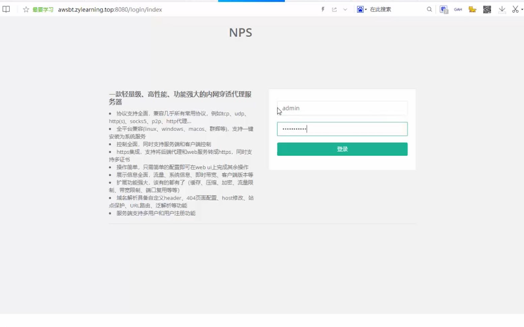Click the password input field
Screen dimensions: 524x327
pyautogui.click(x=342, y=129)
